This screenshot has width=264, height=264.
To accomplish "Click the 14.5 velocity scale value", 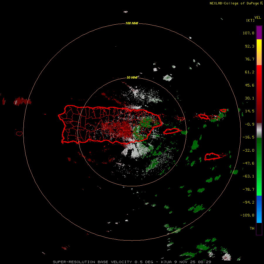I will tap(250, 111).
